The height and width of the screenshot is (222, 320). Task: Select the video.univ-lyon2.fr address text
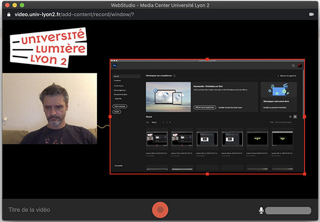coord(74,14)
